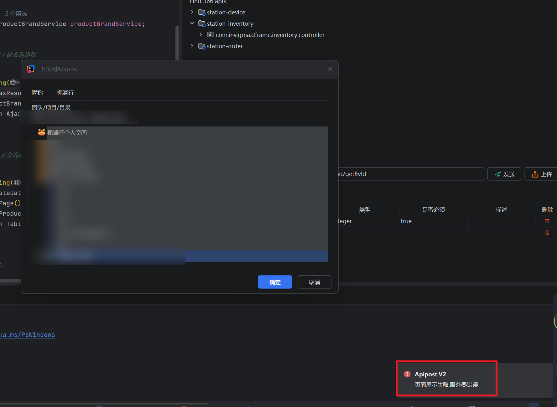Viewport: 557px width, 407px height.
Task: Click the inventory controller package icon
Action: 211,35
